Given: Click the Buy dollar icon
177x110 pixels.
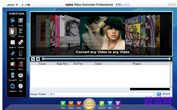Looking at the screenshot, I should pyautogui.click(x=118, y=104).
